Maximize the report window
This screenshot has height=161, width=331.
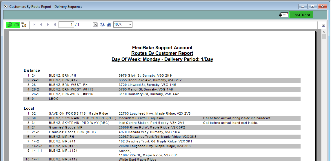pyautogui.click(x=313, y=6)
